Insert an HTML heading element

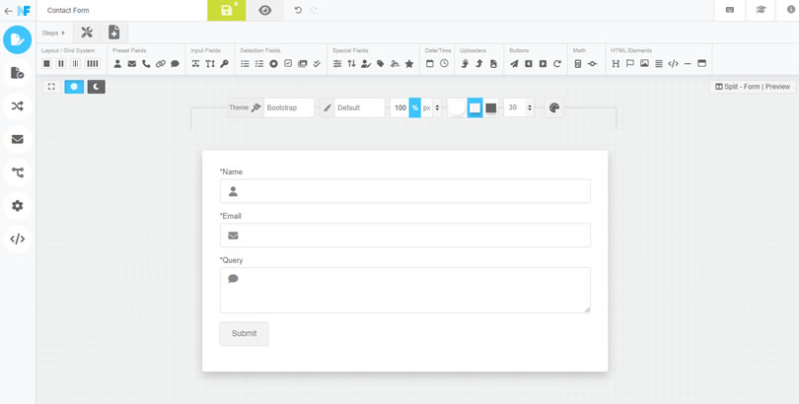616,64
